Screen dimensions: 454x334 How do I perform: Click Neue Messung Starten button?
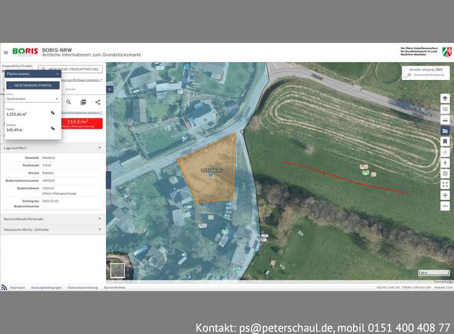click(33, 85)
